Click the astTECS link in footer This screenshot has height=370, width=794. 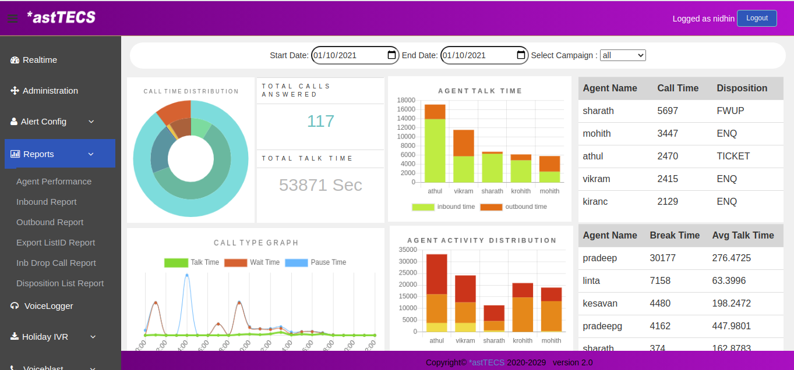coord(486,362)
